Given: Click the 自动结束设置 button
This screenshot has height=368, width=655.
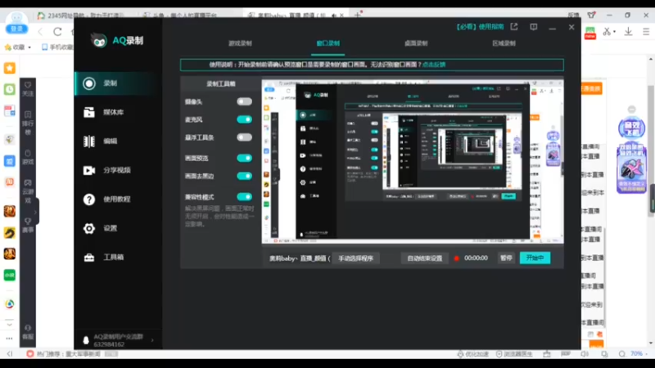Looking at the screenshot, I should coord(424,258).
